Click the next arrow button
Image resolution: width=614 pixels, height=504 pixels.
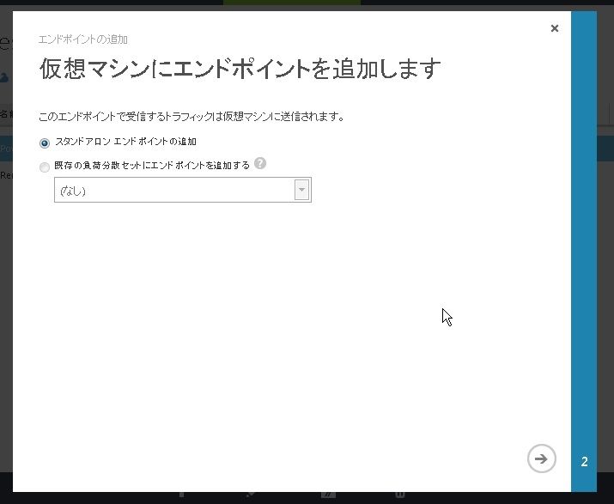(x=542, y=458)
